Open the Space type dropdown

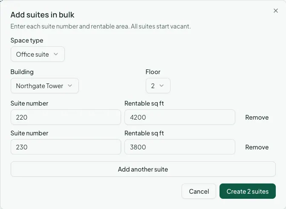click(x=38, y=54)
